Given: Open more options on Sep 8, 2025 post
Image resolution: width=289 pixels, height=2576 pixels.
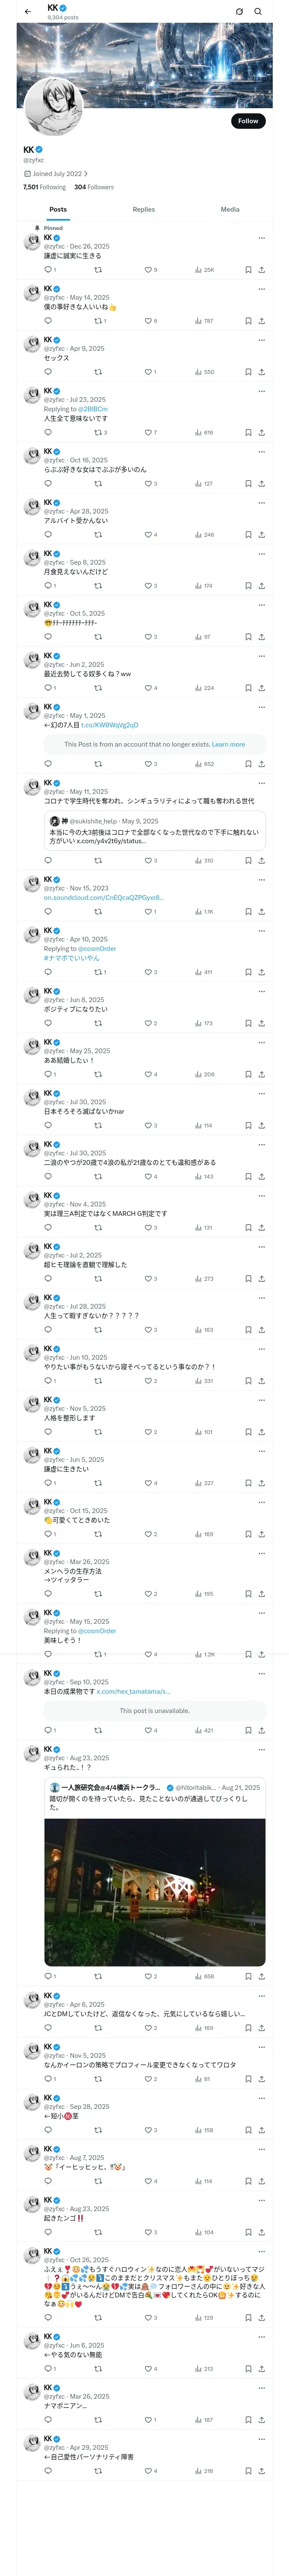Looking at the screenshot, I should click(261, 553).
